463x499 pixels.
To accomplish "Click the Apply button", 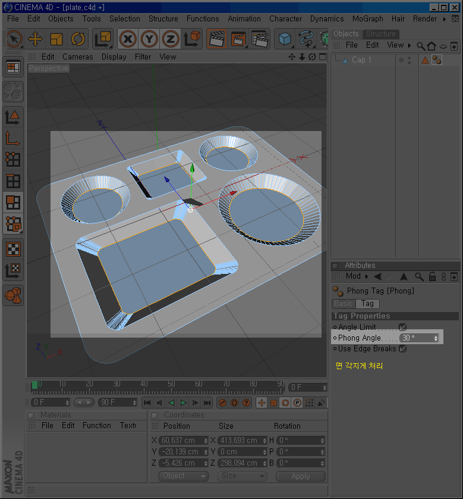I will coord(300,476).
